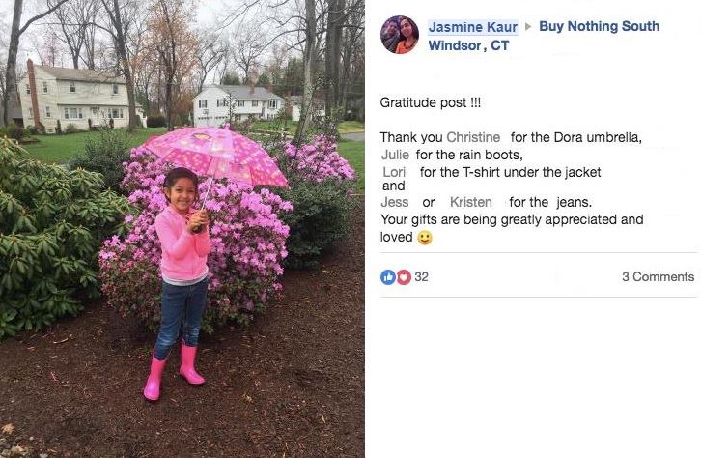This screenshot has height=458, width=701.
Task: View the 32 reactions count
Action: [x=421, y=277]
